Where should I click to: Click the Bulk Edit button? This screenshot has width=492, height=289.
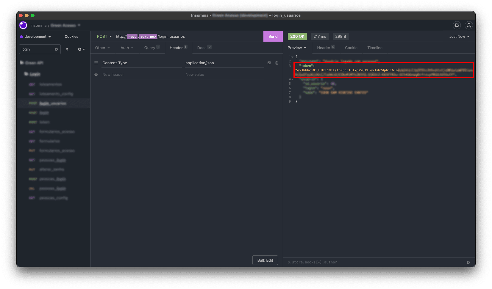click(265, 260)
